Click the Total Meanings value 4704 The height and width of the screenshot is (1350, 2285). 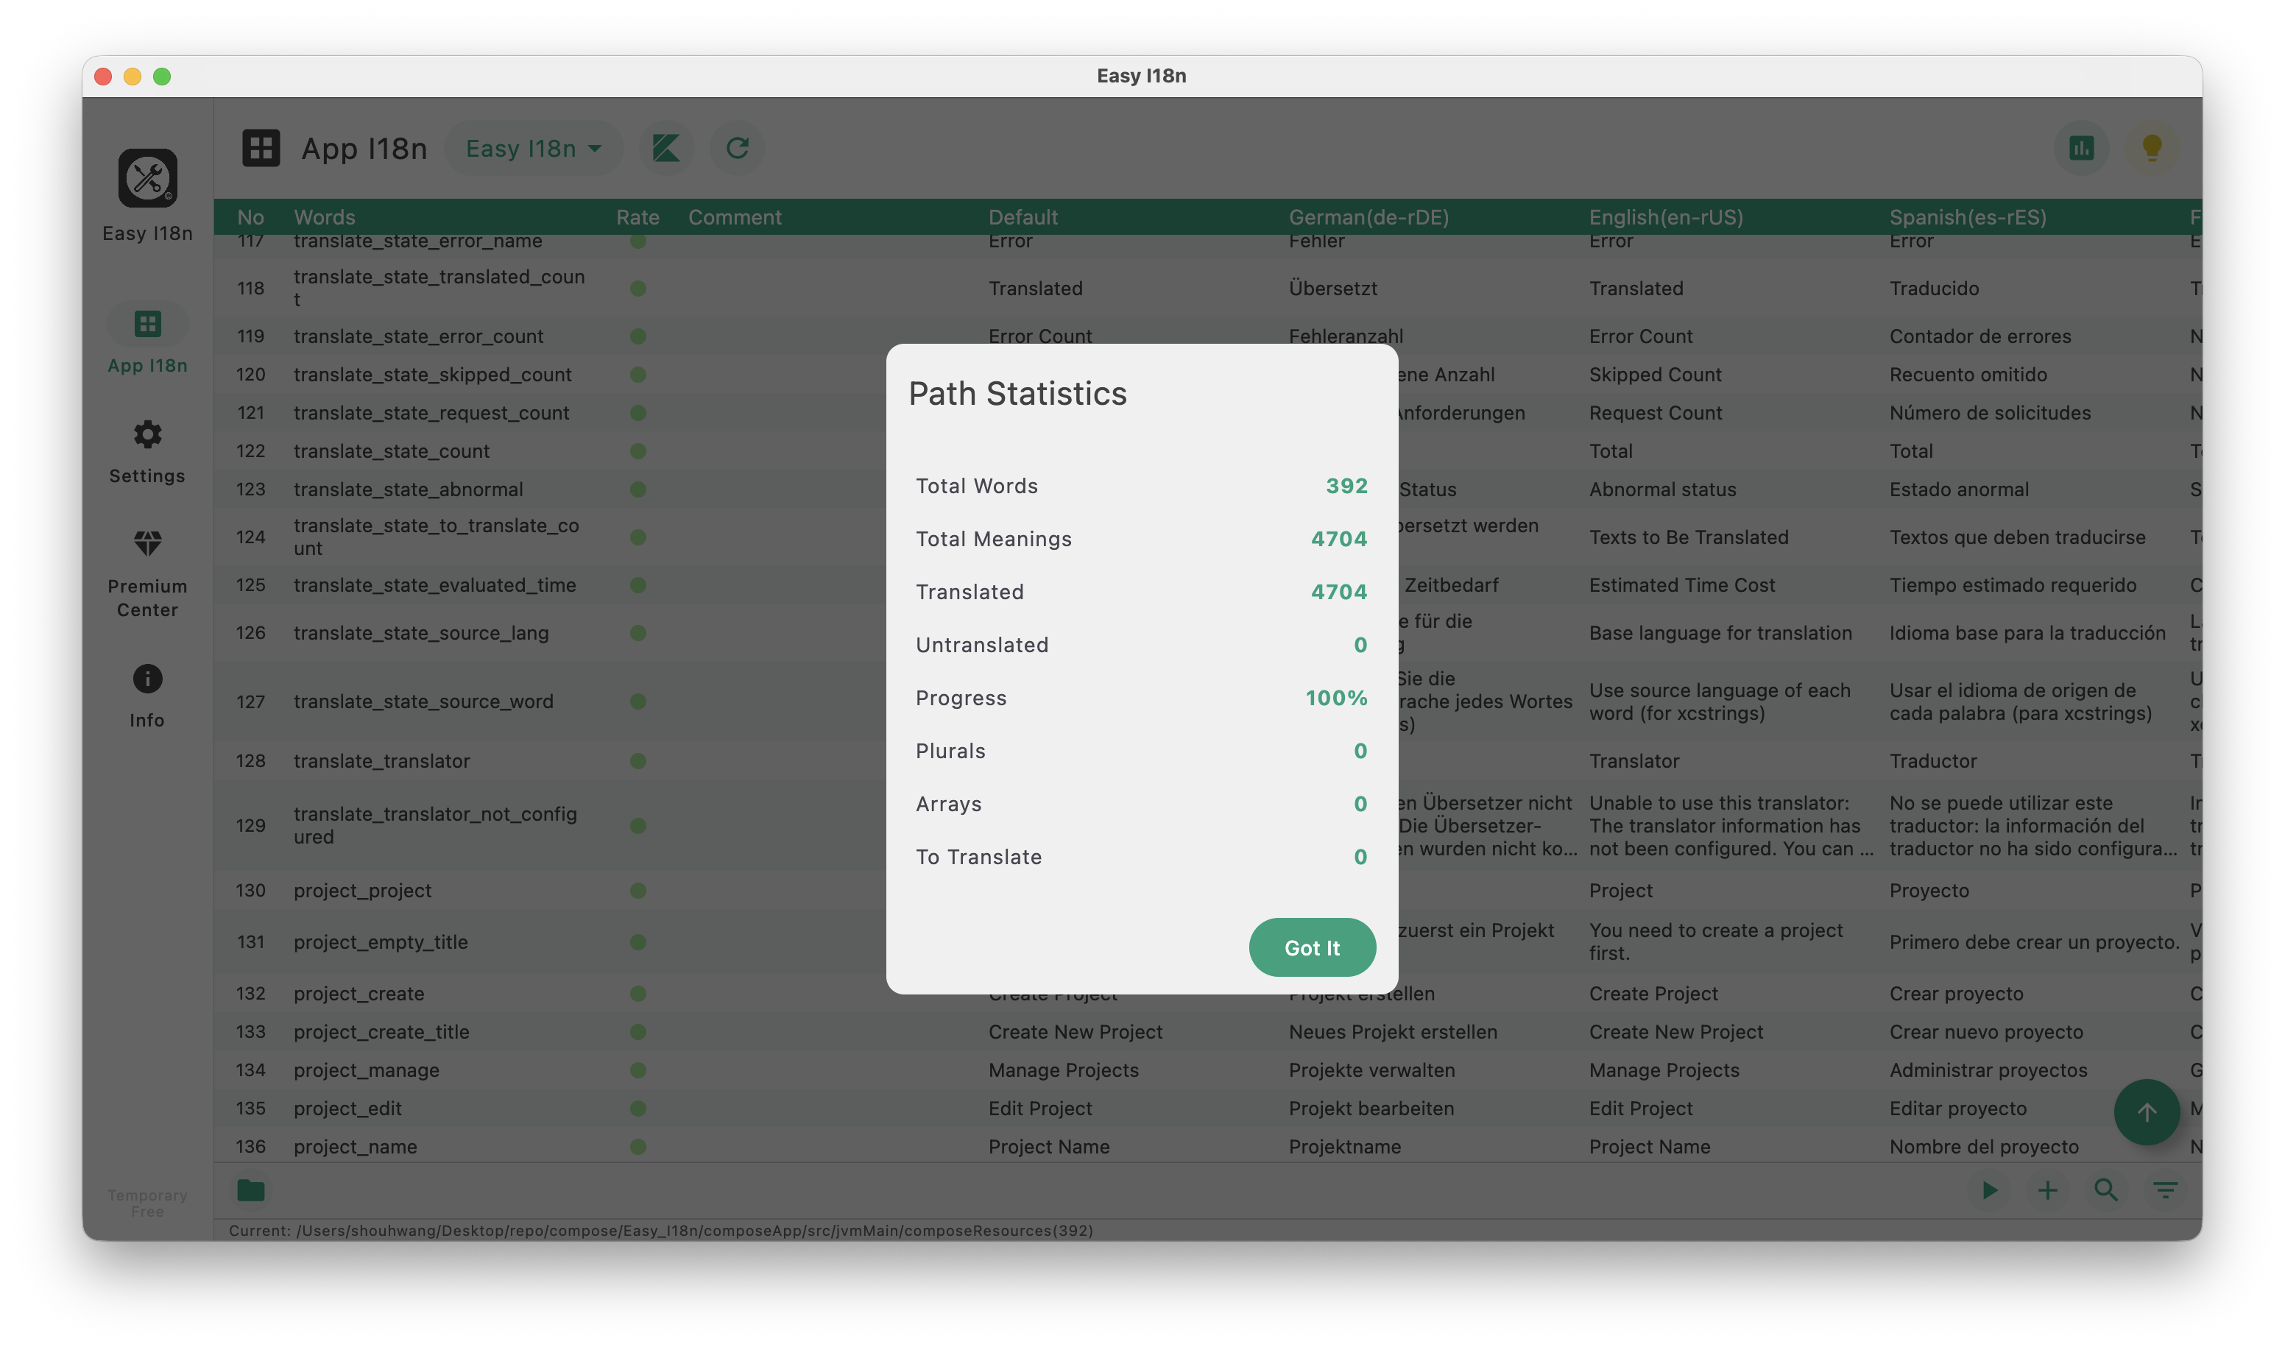(x=1339, y=539)
